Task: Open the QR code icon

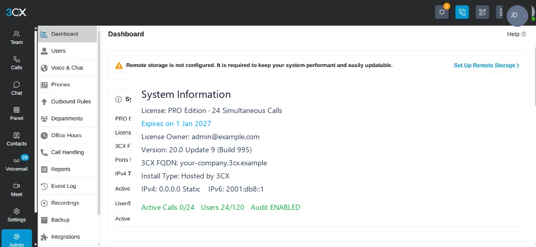Action: tap(482, 13)
